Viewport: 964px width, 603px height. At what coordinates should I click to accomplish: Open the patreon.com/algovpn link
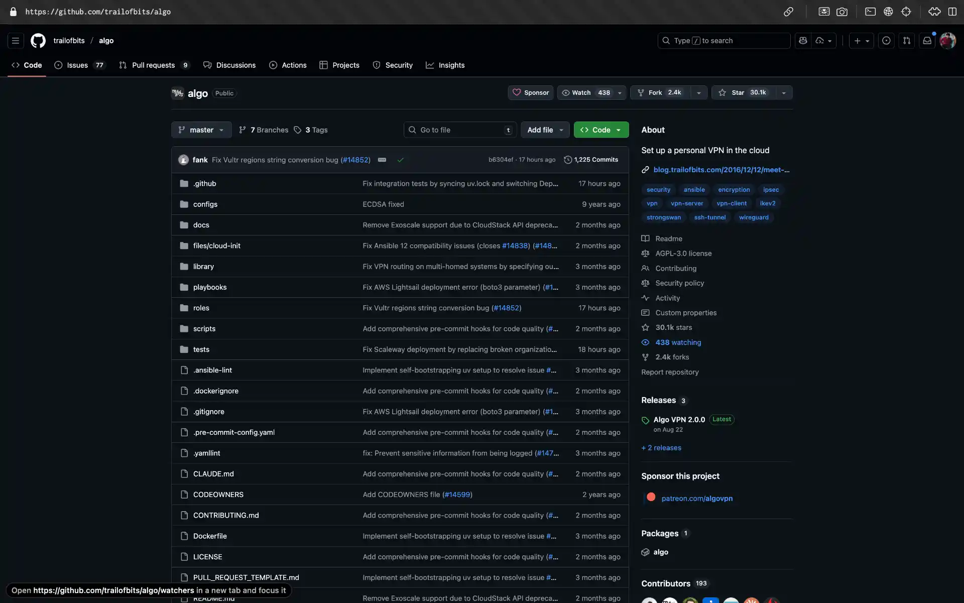pyautogui.click(x=697, y=498)
